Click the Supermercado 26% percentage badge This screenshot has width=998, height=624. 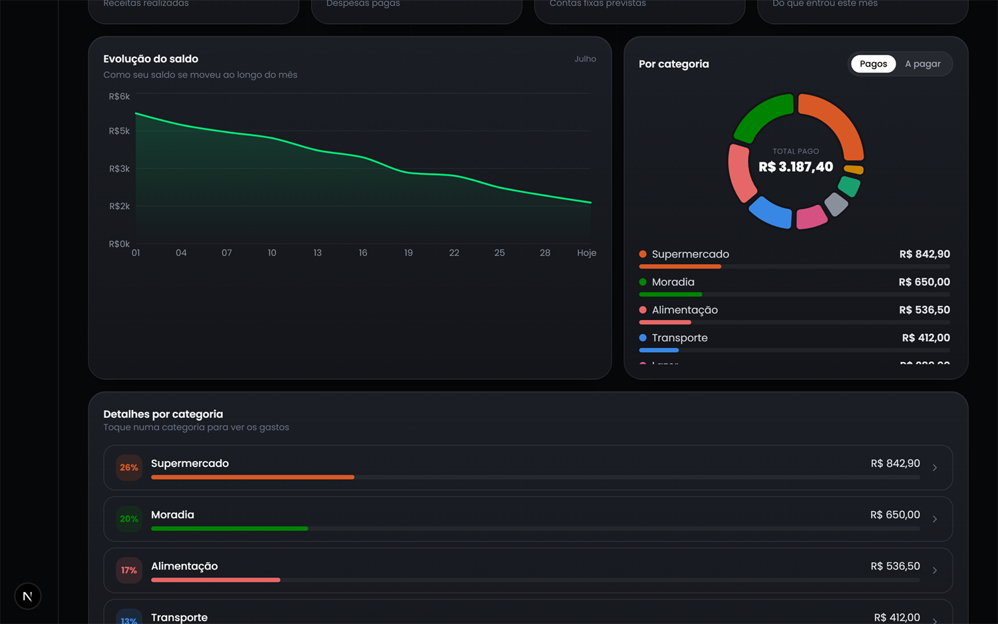[x=129, y=468]
